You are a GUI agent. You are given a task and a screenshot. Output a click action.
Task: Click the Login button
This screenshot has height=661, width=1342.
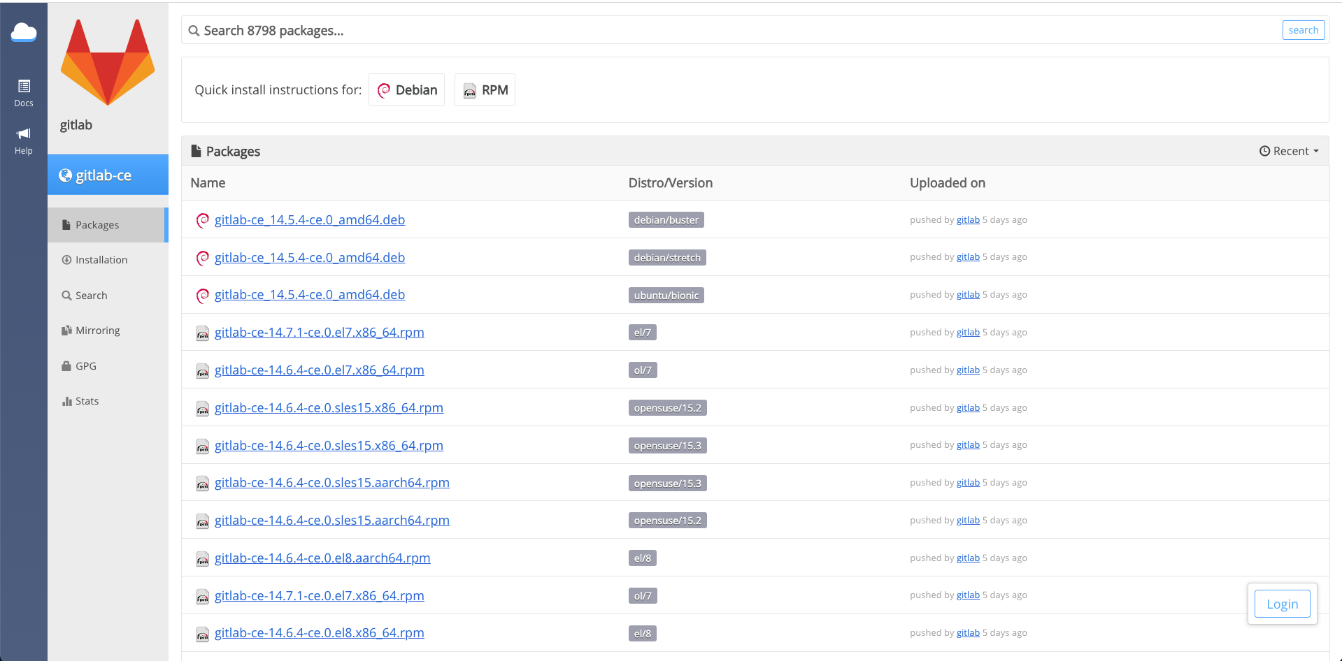1282,604
